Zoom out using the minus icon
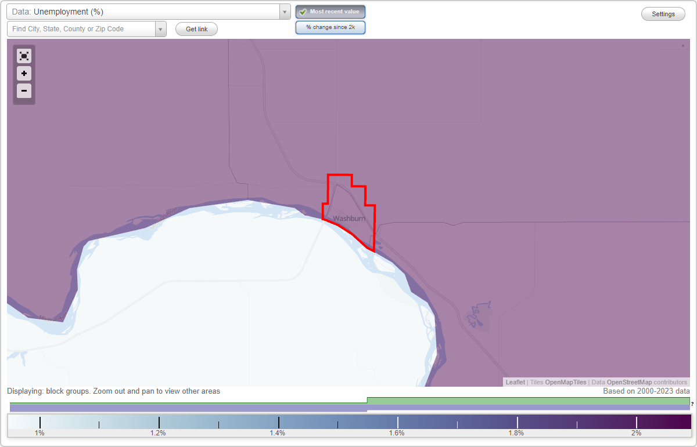697x447 pixels. 24,90
